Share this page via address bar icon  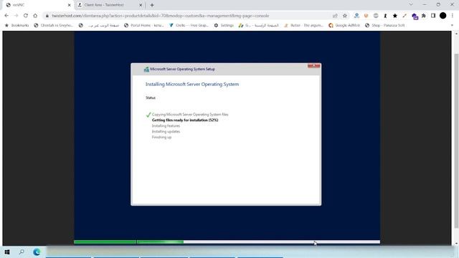coord(335,16)
